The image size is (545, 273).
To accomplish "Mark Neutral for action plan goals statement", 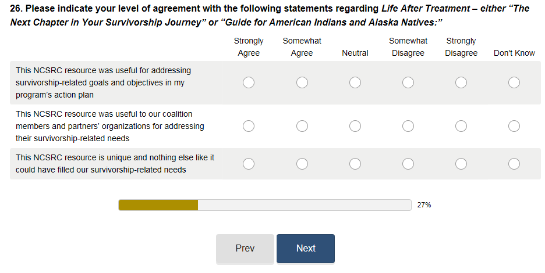I will click(x=355, y=82).
